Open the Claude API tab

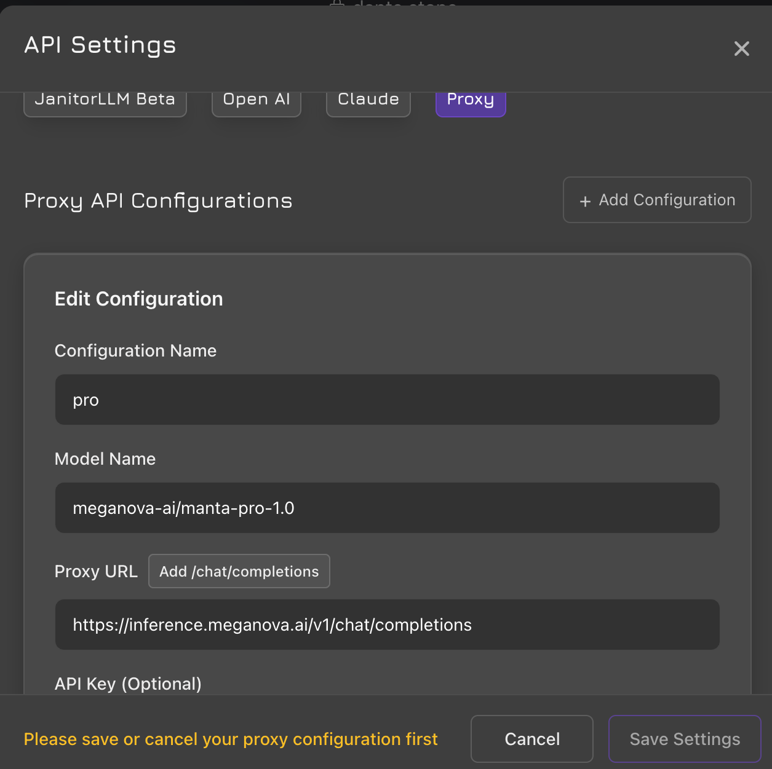pyautogui.click(x=368, y=101)
